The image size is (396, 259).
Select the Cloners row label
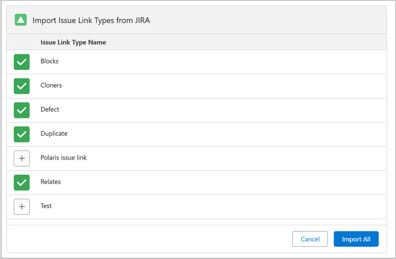click(x=51, y=85)
